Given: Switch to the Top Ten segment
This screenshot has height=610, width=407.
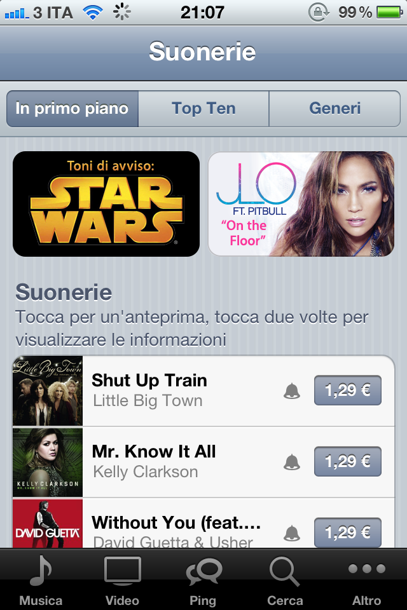Looking at the screenshot, I should [203, 109].
